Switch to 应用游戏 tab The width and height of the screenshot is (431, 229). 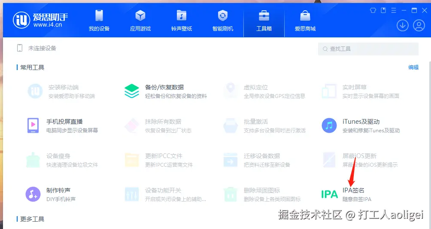(x=140, y=20)
